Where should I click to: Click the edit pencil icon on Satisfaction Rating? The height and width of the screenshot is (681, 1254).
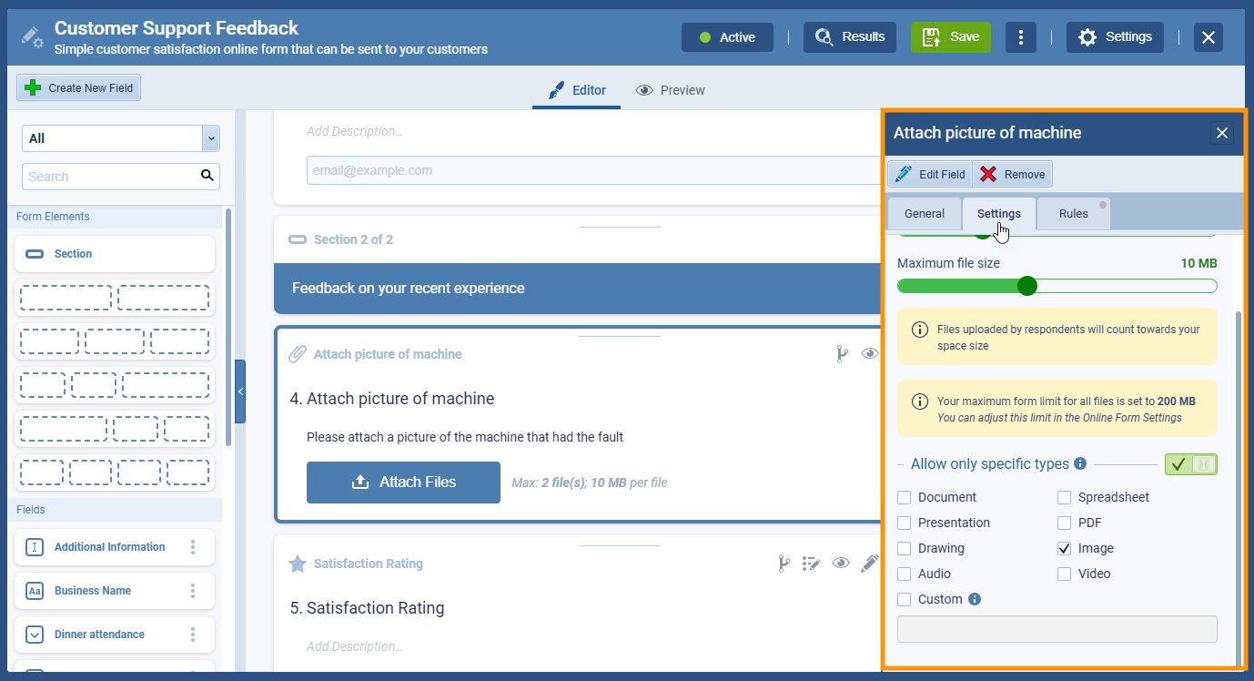click(869, 564)
